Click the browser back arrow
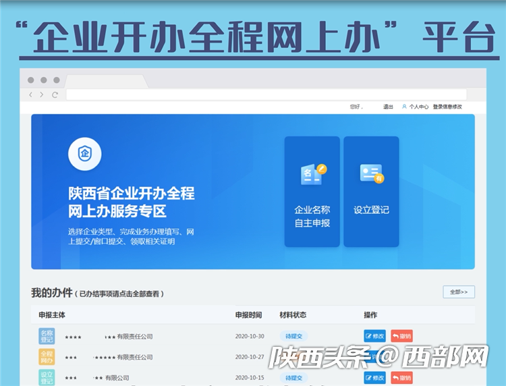This screenshot has height=386, width=506. point(30,94)
